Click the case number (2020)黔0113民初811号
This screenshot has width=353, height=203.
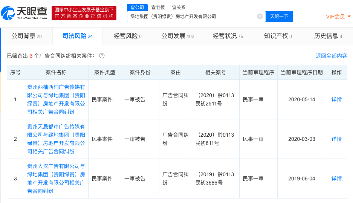[x=215, y=139]
